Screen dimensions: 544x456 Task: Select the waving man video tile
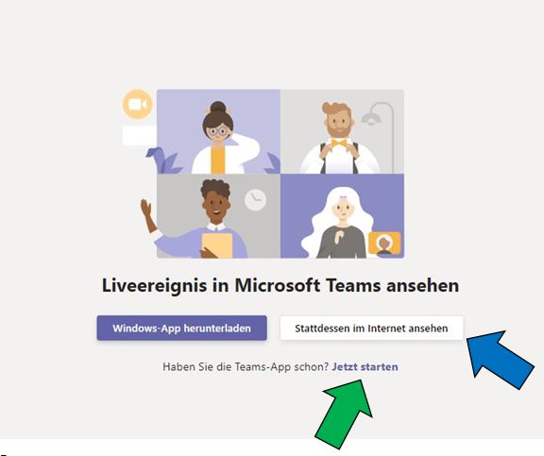(218, 216)
